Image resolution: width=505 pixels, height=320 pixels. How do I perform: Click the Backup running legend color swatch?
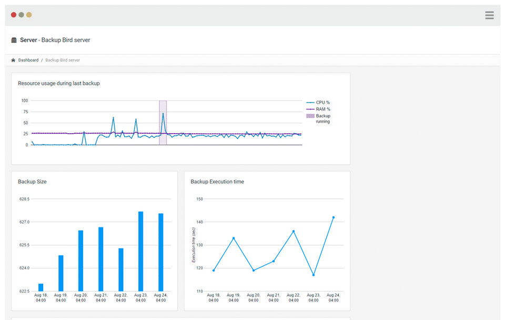310,116
